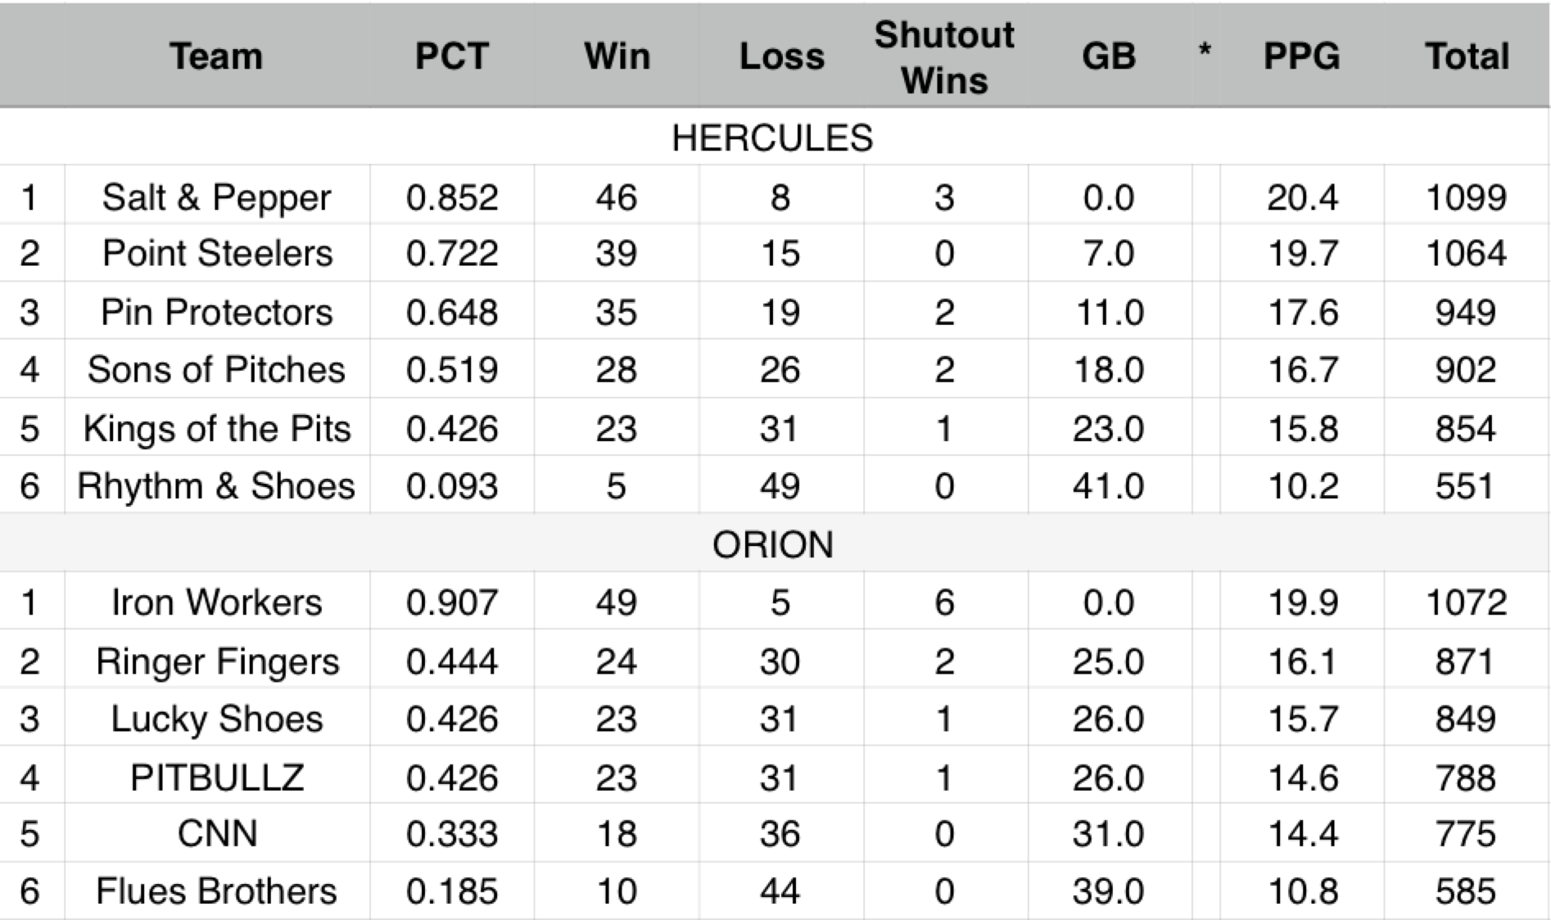Viewport: 1551px width, 920px height.
Task: Click the Point Steelers team name
Action: 217,253
